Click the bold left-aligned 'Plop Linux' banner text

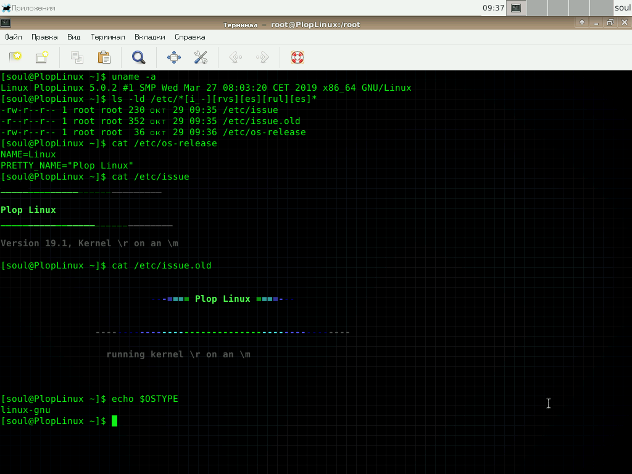[x=28, y=210]
